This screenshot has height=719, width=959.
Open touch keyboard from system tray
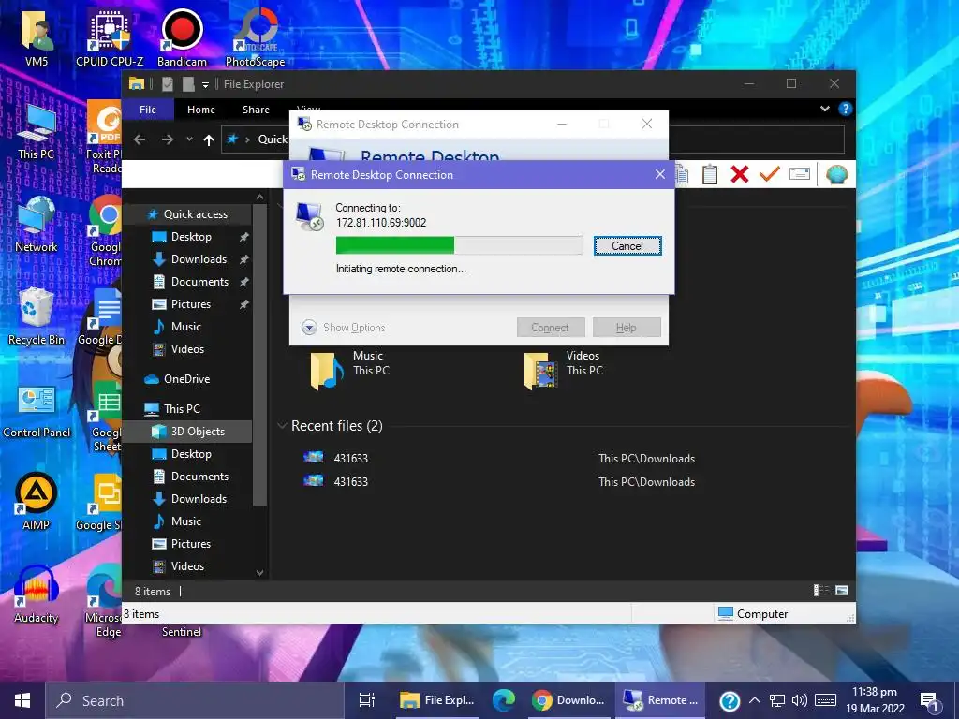pos(825,700)
